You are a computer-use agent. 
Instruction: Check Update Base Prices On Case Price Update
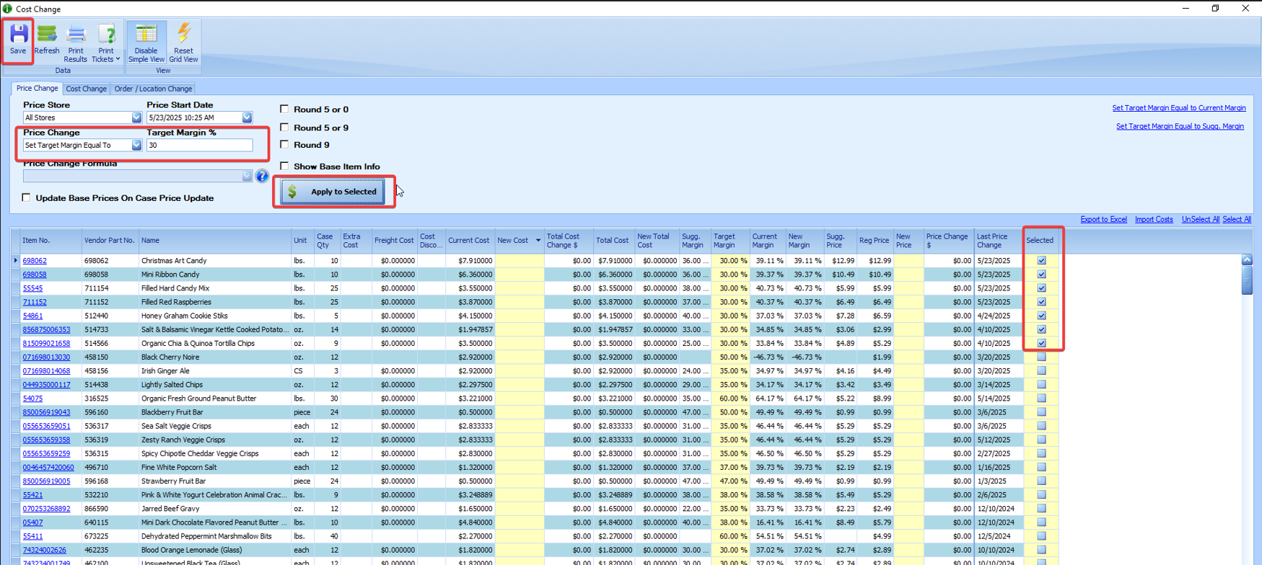click(x=27, y=197)
